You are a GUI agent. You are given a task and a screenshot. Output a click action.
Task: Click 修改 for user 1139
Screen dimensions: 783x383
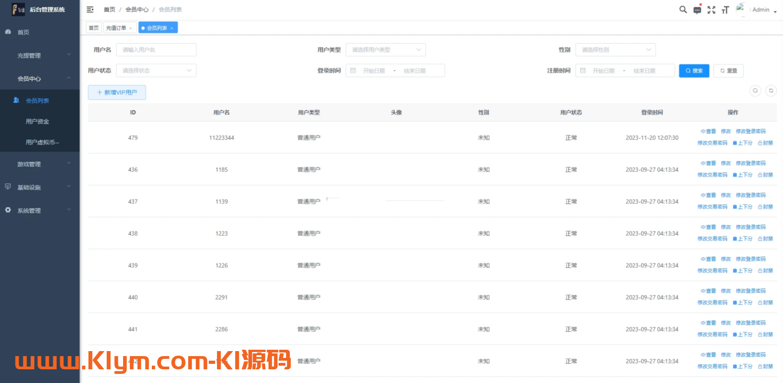(x=726, y=195)
